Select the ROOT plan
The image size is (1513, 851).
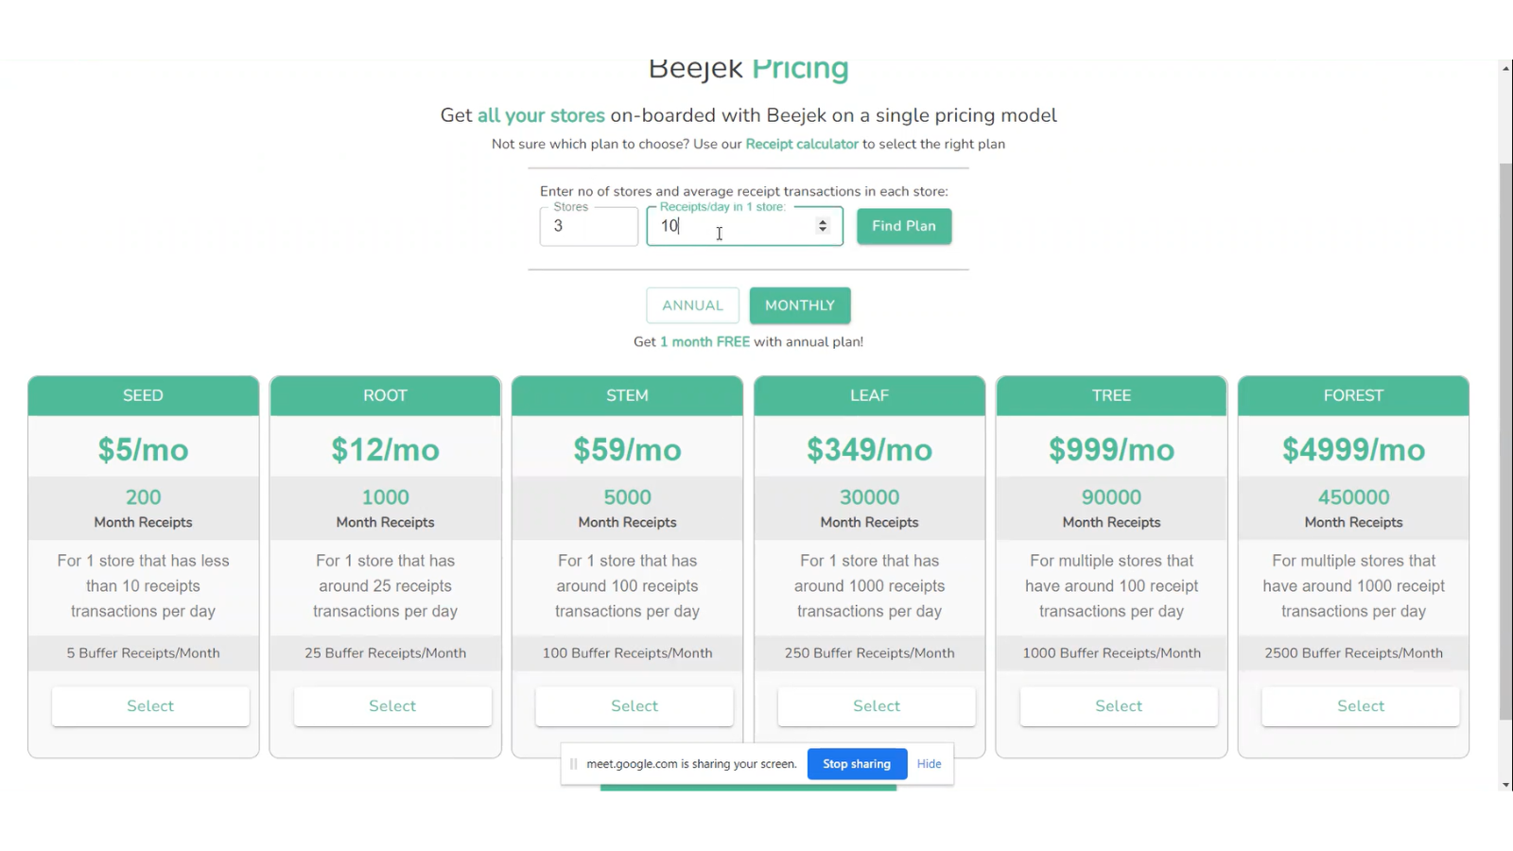pyautogui.click(x=391, y=705)
